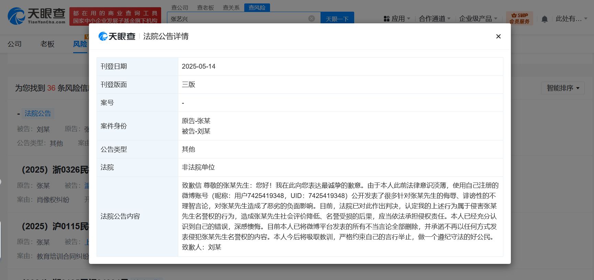Switch to the 查公司 search tab
Viewport: 594px width, 280px height.
pos(180,8)
